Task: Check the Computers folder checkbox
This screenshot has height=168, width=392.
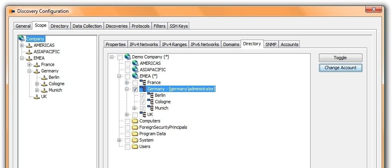Action: click(x=127, y=121)
